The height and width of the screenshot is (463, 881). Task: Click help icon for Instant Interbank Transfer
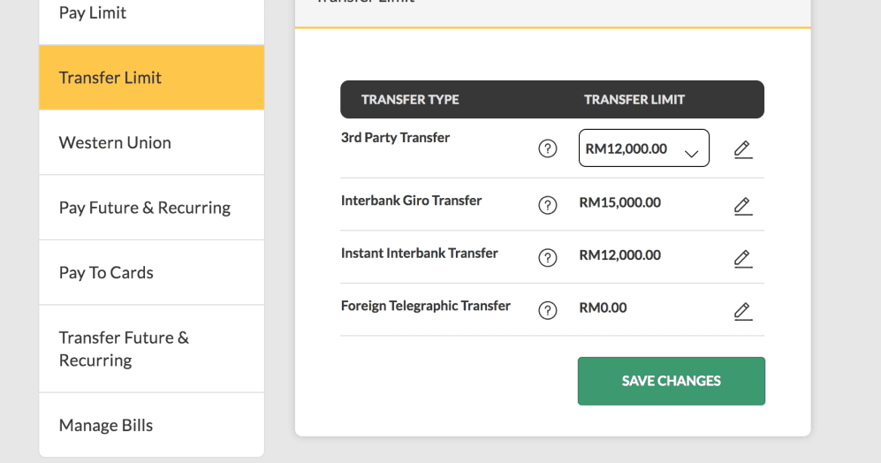548,257
